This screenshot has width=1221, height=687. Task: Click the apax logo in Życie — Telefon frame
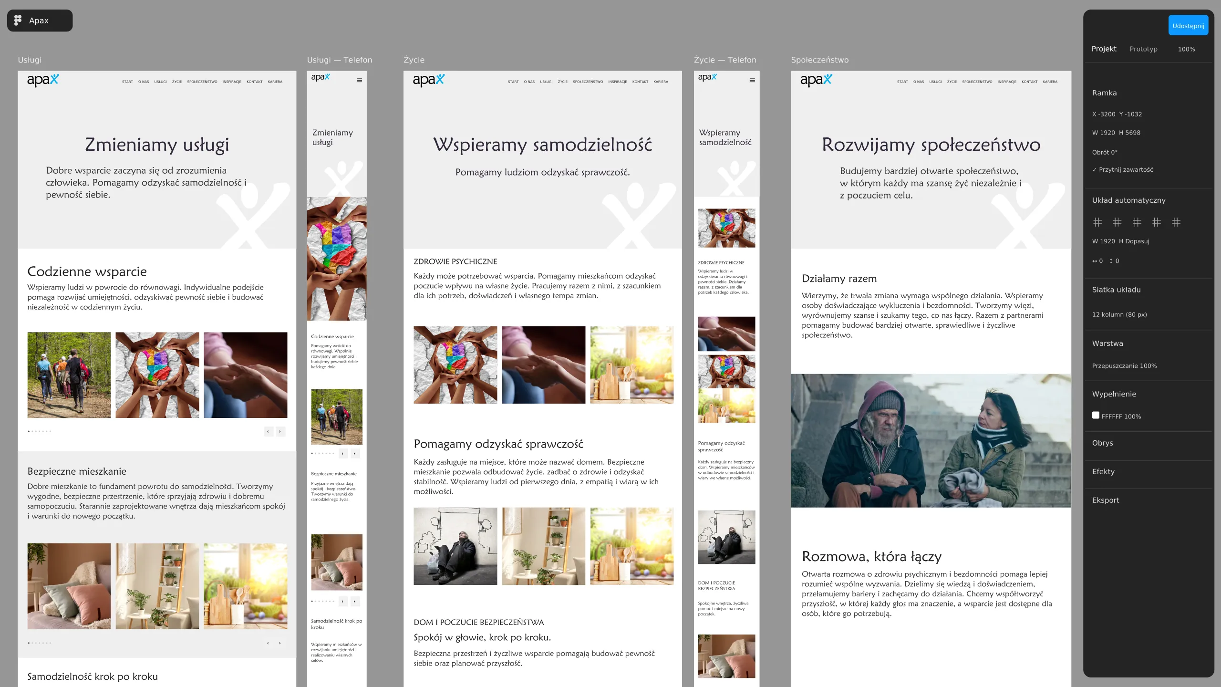tap(707, 77)
